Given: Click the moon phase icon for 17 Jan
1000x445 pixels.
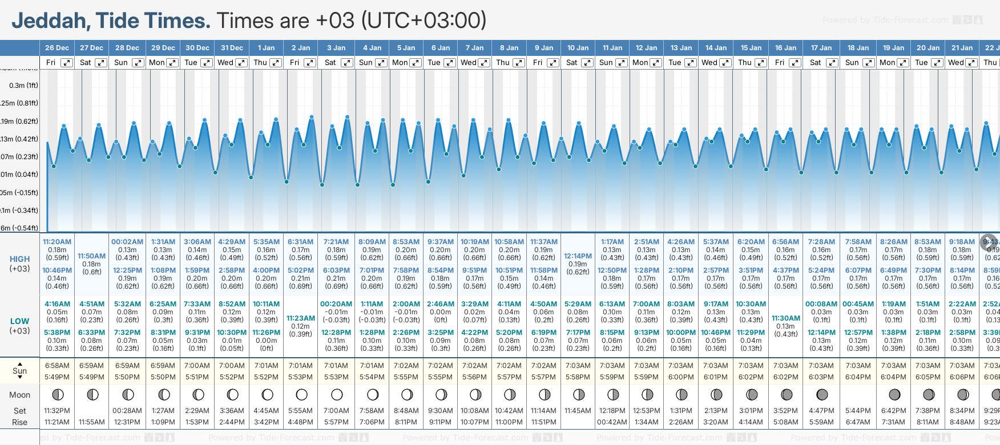Looking at the screenshot, I should point(822,394).
